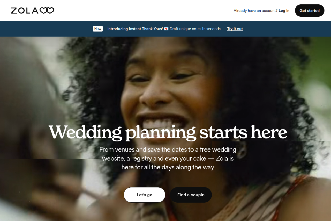Follow the "Try it out" link
The width and height of the screenshot is (331, 221).
(x=235, y=29)
